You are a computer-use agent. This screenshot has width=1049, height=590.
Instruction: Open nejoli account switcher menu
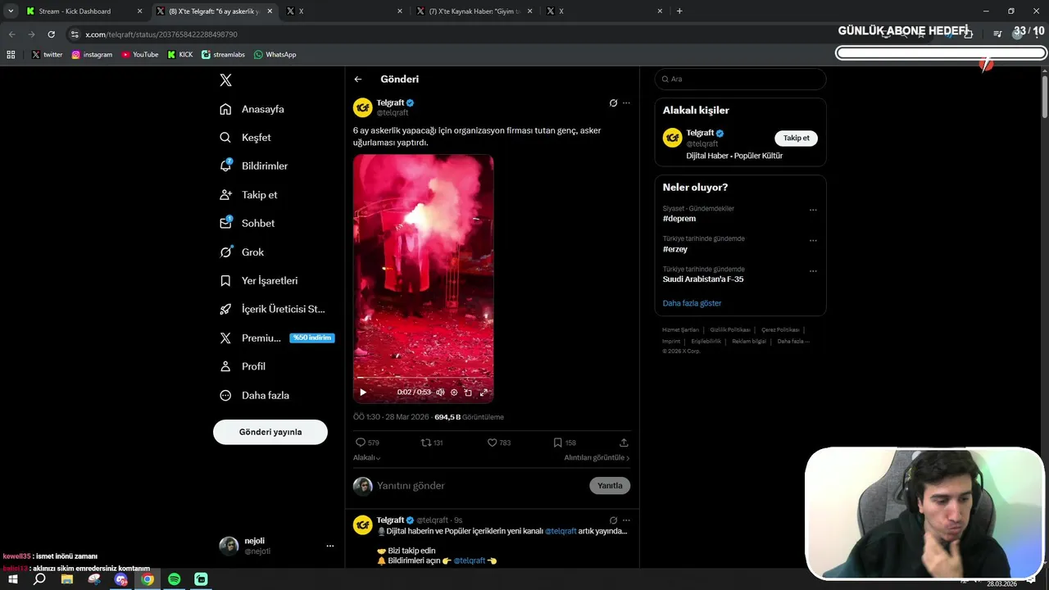277,546
